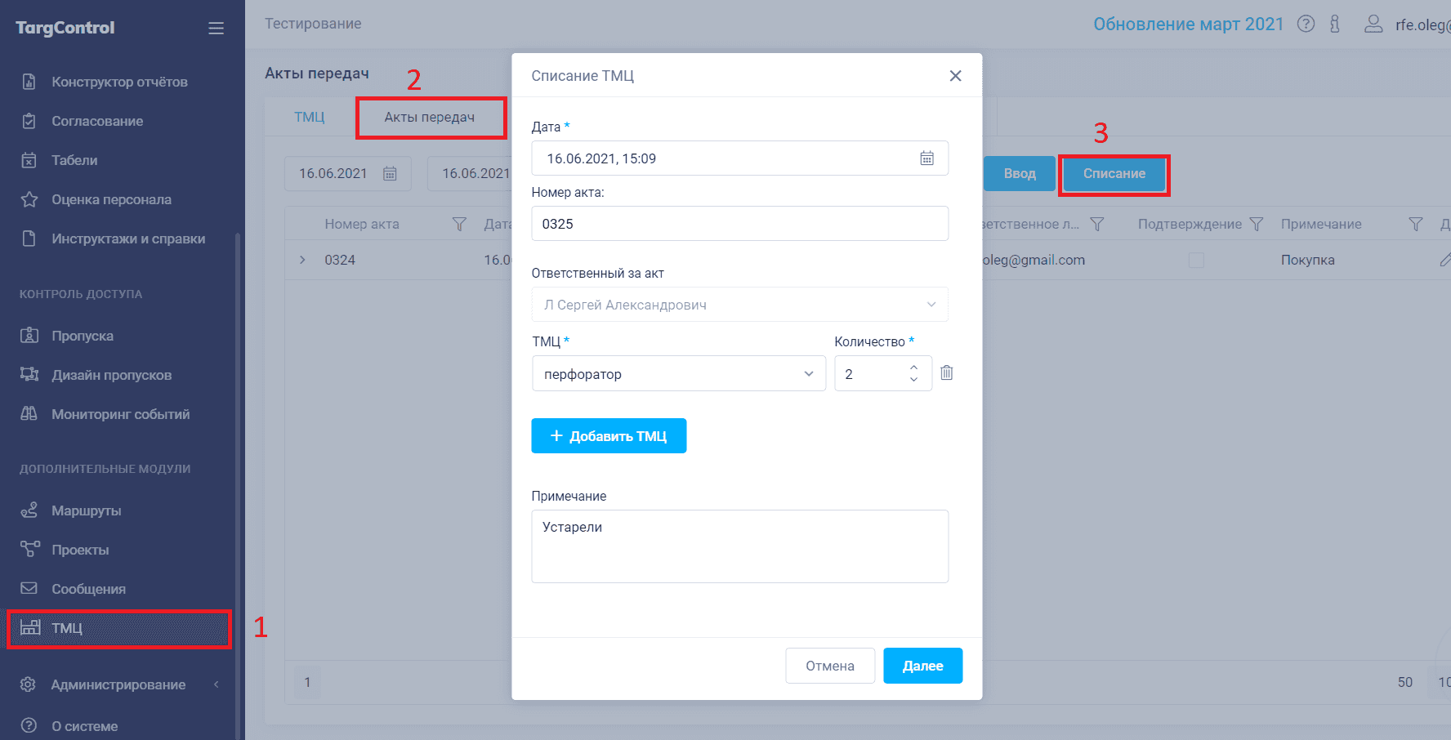The width and height of the screenshot is (1451, 740).
Task: Click the О системе question icon
Action: pyautogui.click(x=29, y=725)
